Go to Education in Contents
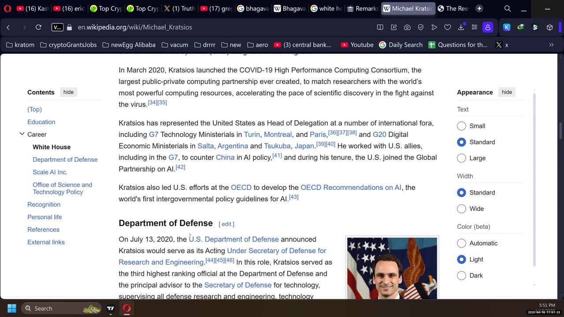Screen dimensions: 564x317 (41, 122)
